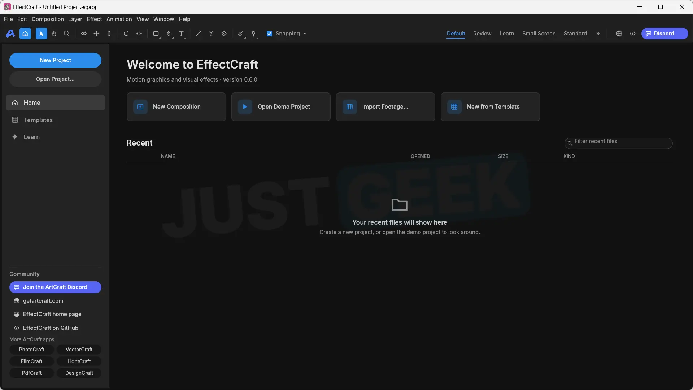Open the Window menu
Viewport: 693px width, 390px height.
point(164,19)
